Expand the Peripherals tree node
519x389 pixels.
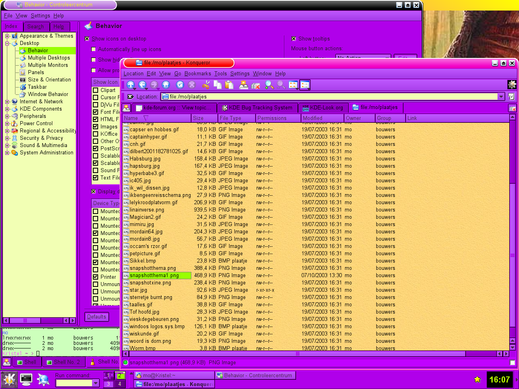pos(7,116)
